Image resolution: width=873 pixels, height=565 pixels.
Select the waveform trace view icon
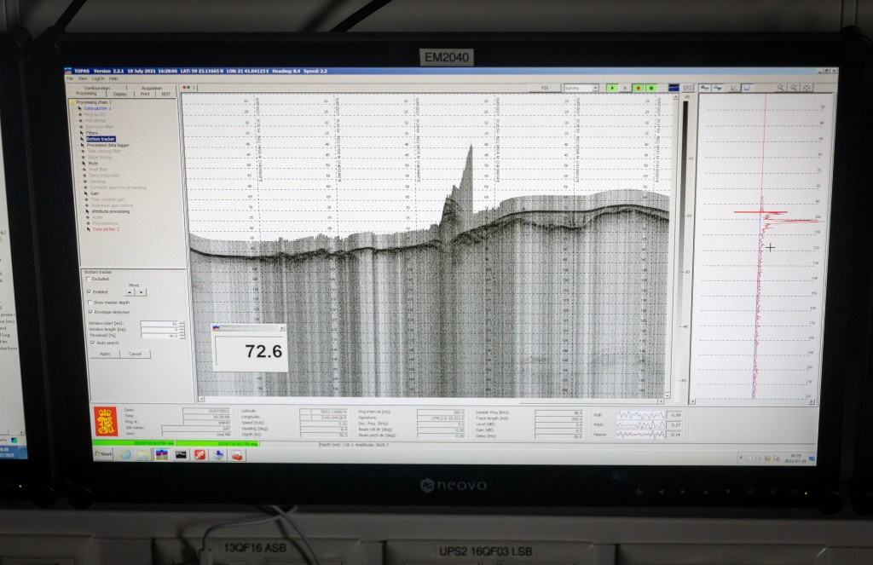(x=705, y=88)
